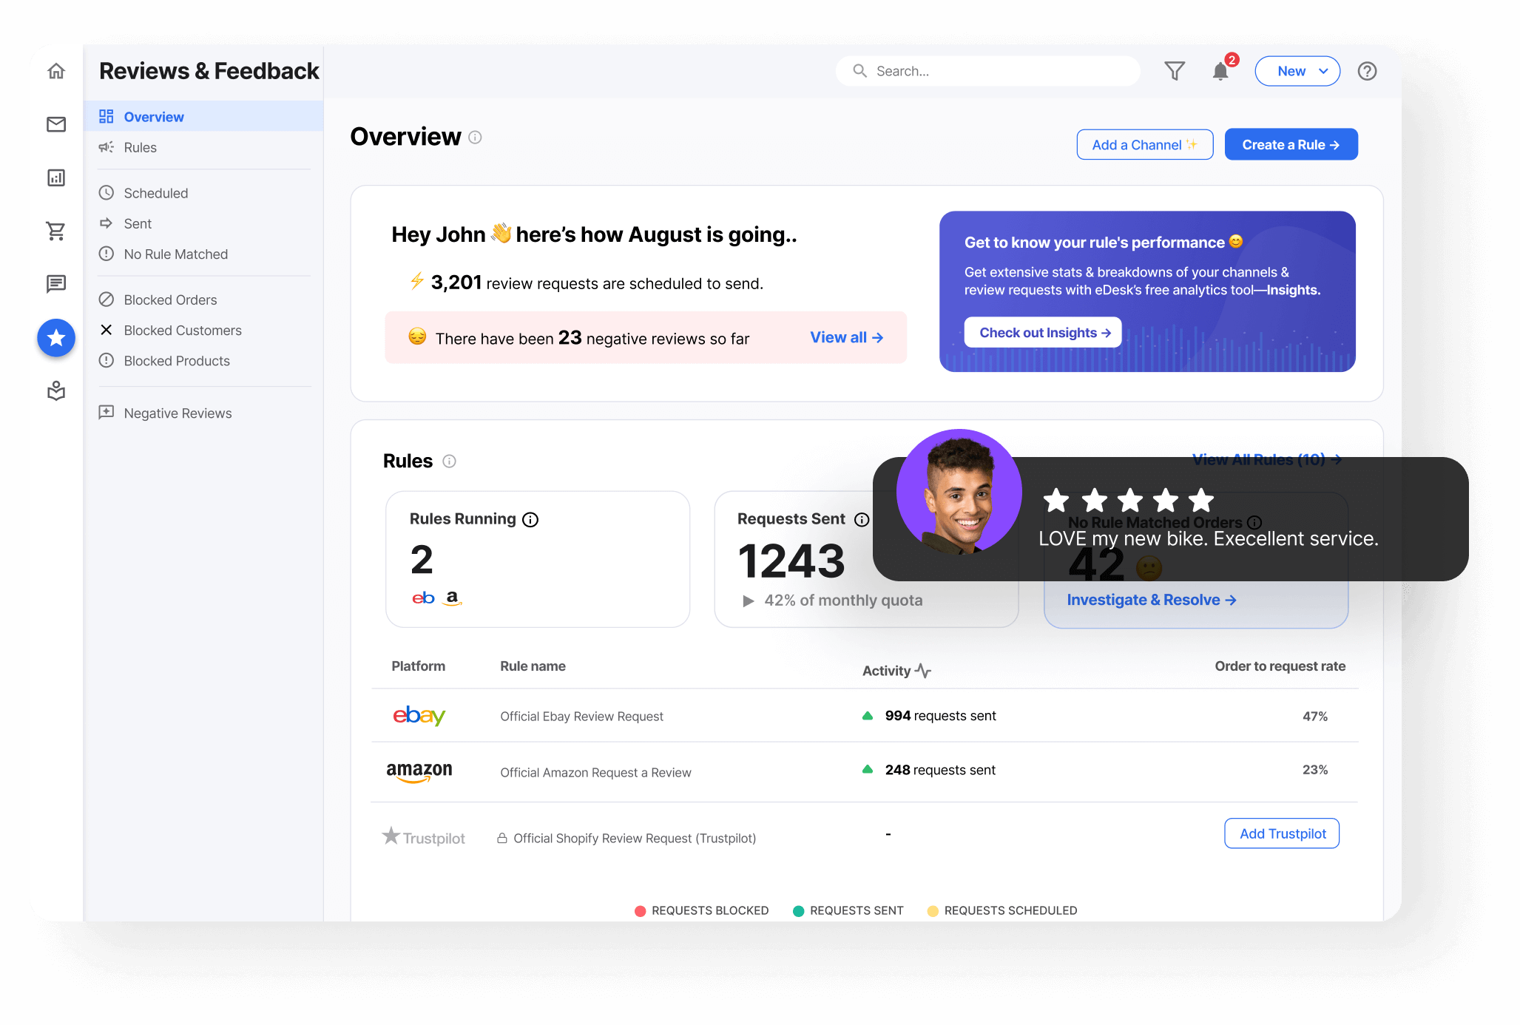The width and height of the screenshot is (1520, 1025).
Task: Select the shopping cart orders icon
Action: pyautogui.click(x=56, y=231)
